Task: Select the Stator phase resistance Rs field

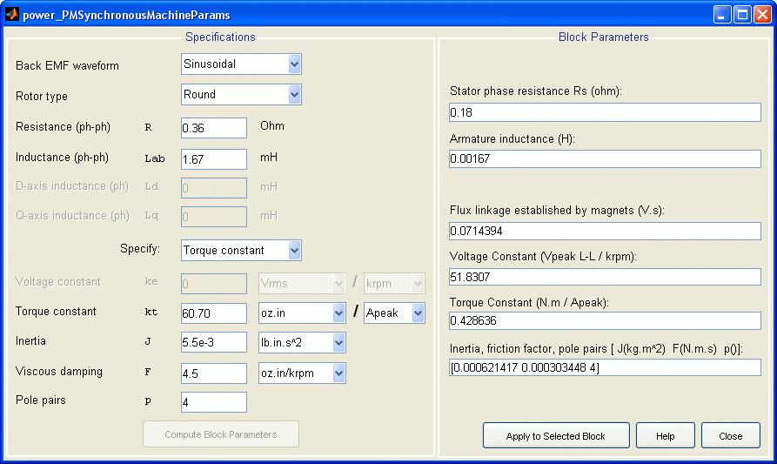Action: click(605, 112)
